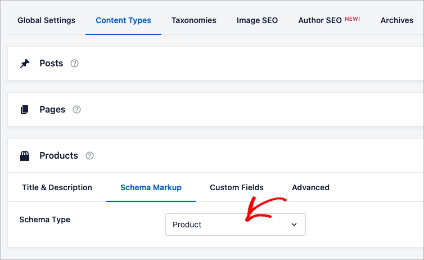The width and height of the screenshot is (424, 260).
Task: Switch to Title & Description sub-tab
Action: [x=57, y=187]
